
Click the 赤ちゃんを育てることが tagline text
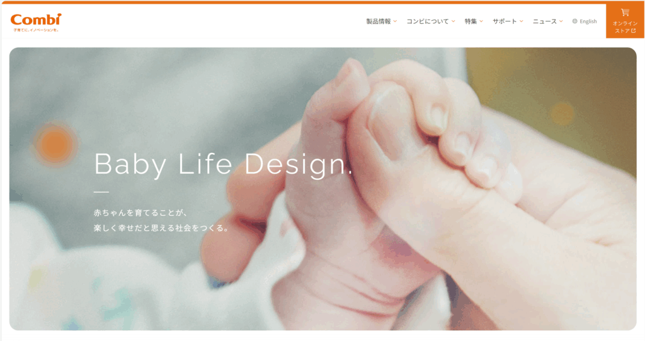(x=140, y=213)
